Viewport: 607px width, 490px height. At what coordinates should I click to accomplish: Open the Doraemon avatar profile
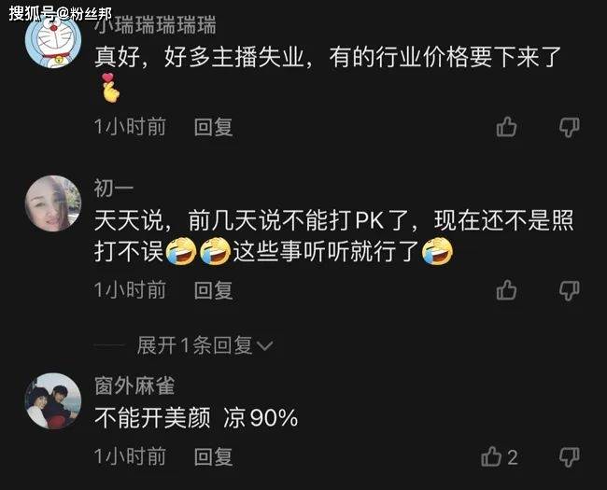pyautogui.click(x=53, y=40)
